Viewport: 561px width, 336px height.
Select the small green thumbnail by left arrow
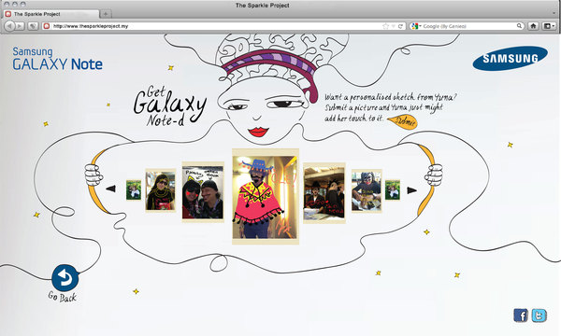tap(134, 190)
